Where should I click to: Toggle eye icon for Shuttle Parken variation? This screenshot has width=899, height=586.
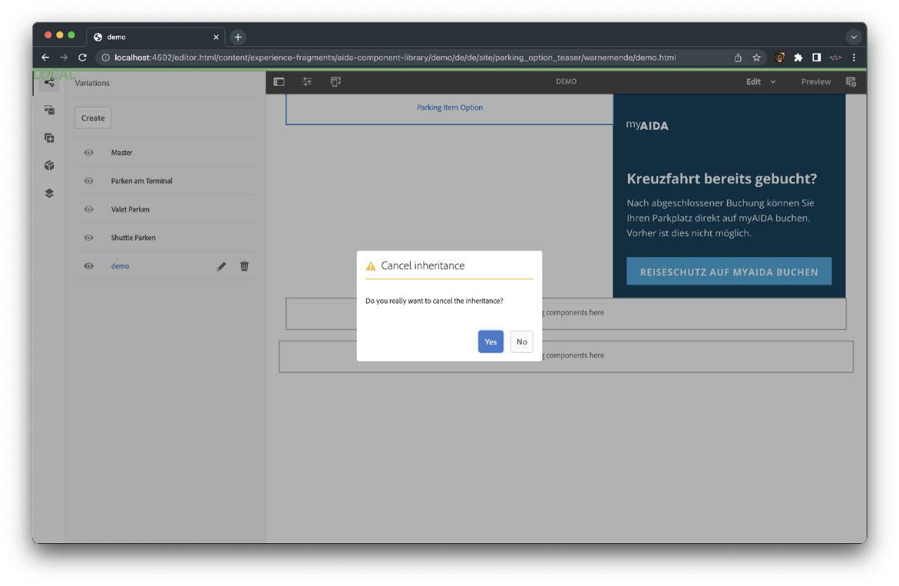pyautogui.click(x=89, y=237)
